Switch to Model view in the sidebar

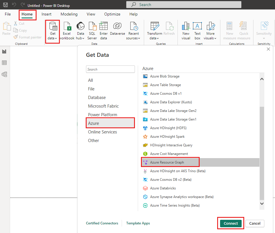pyautogui.click(x=4, y=74)
